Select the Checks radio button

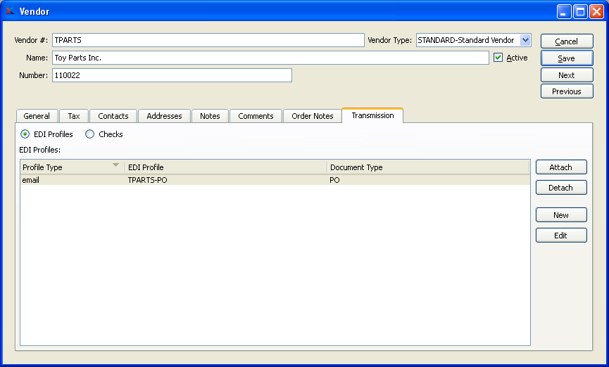pos(89,134)
